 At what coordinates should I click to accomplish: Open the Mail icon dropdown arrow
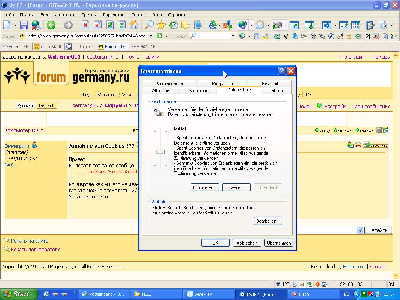[268, 25]
